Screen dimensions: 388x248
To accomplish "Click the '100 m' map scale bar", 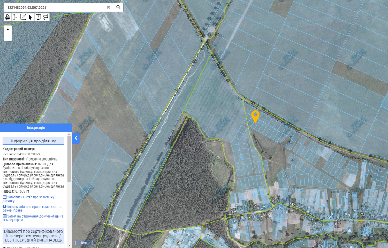I will [x=84, y=242].
